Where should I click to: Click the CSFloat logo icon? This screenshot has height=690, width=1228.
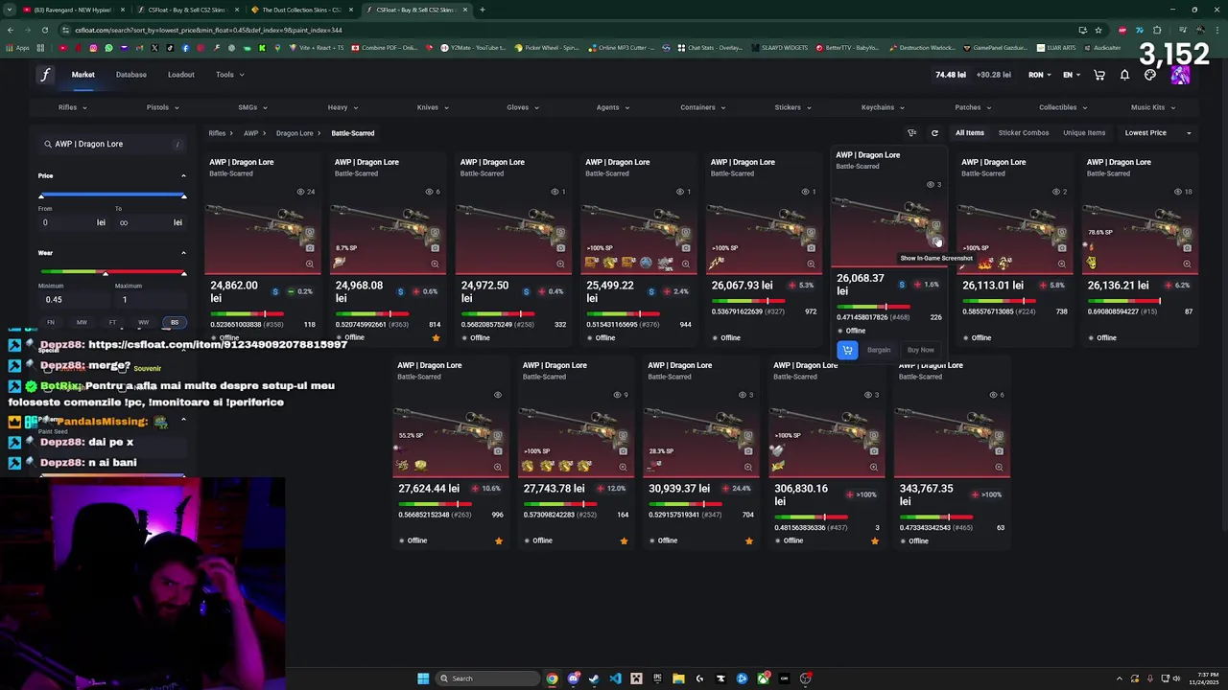pyautogui.click(x=44, y=75)
